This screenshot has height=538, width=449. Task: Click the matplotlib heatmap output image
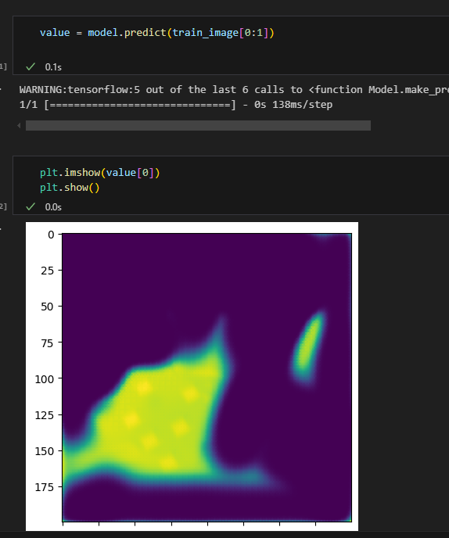pos(192,376)
